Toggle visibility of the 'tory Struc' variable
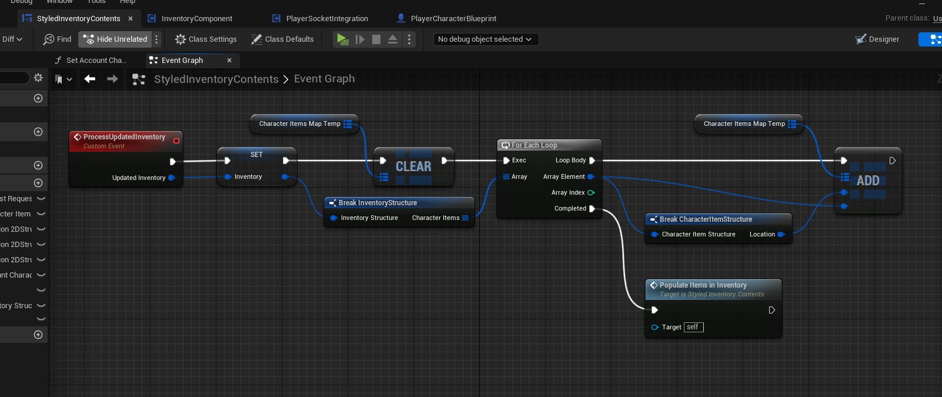Viewport: 942px width, 397px height. (41, 306)
